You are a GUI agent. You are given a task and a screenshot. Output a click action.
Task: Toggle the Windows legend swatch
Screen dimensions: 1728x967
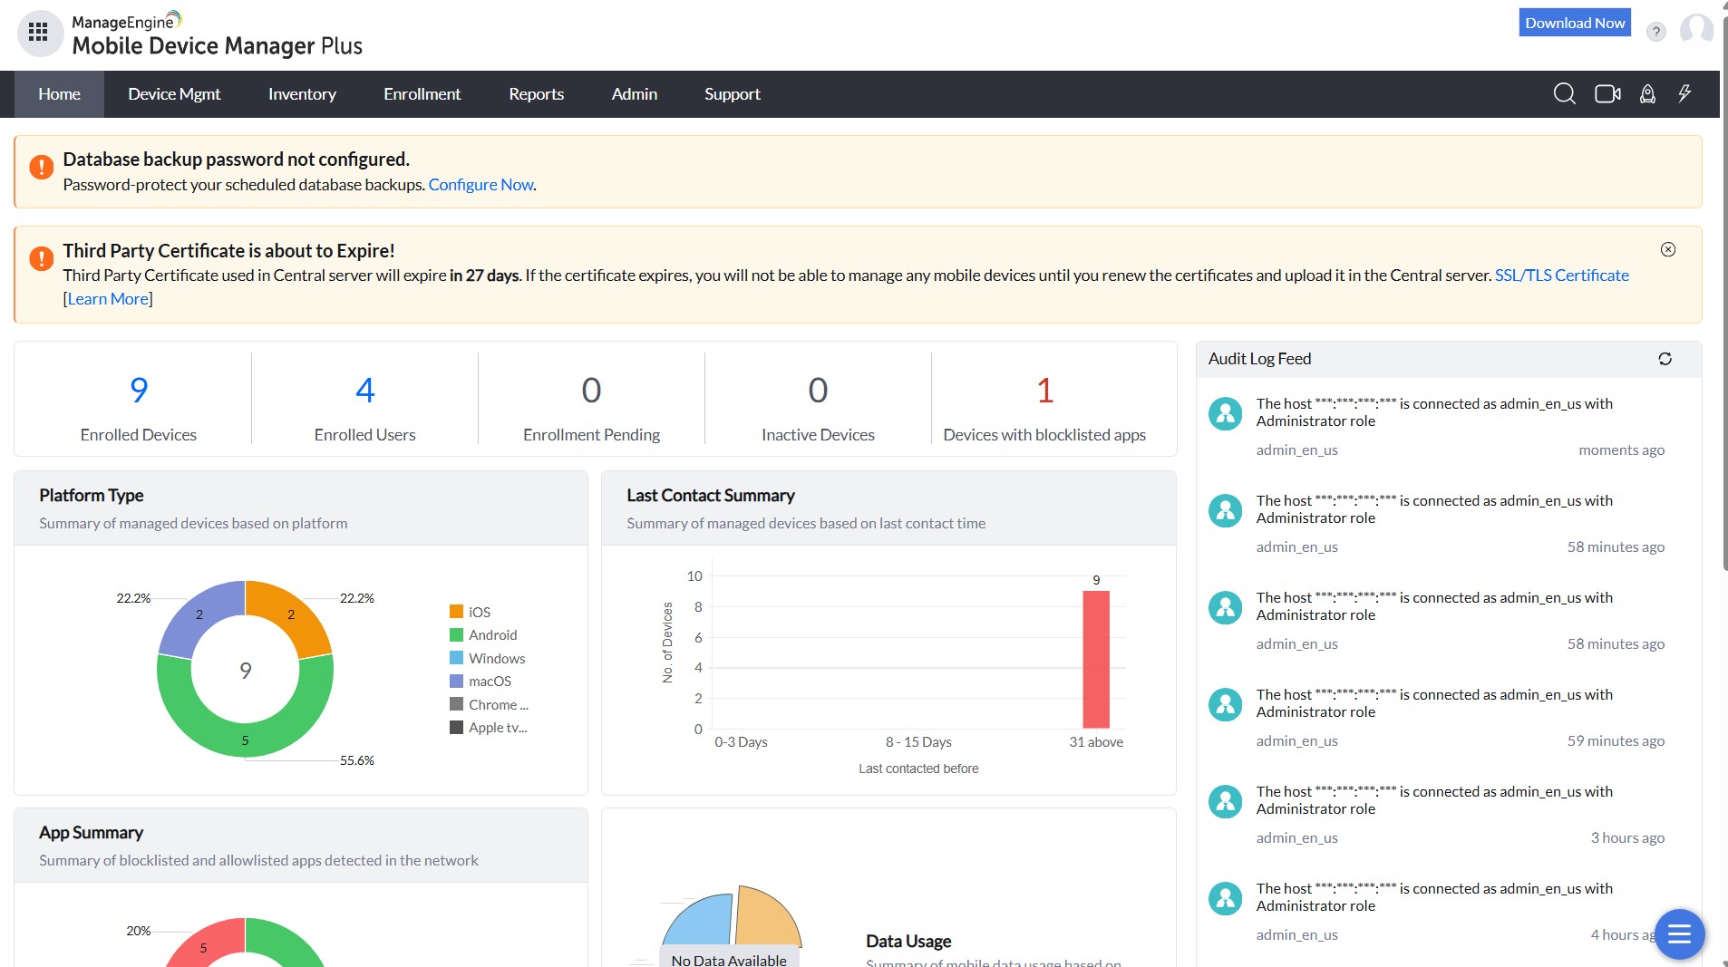[456, 658]
